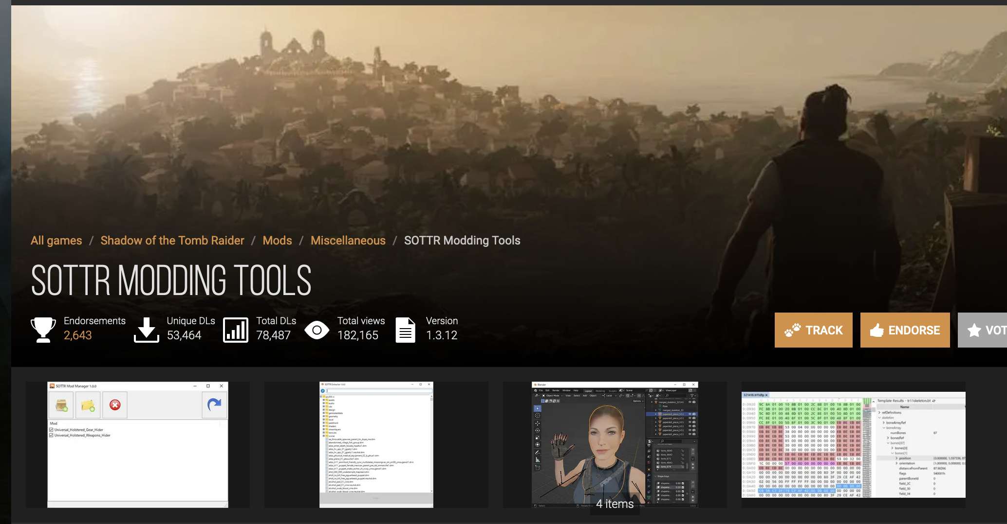Click the paw icon on TRACK button
The image size is (1007, 524).
click(792, 330)
